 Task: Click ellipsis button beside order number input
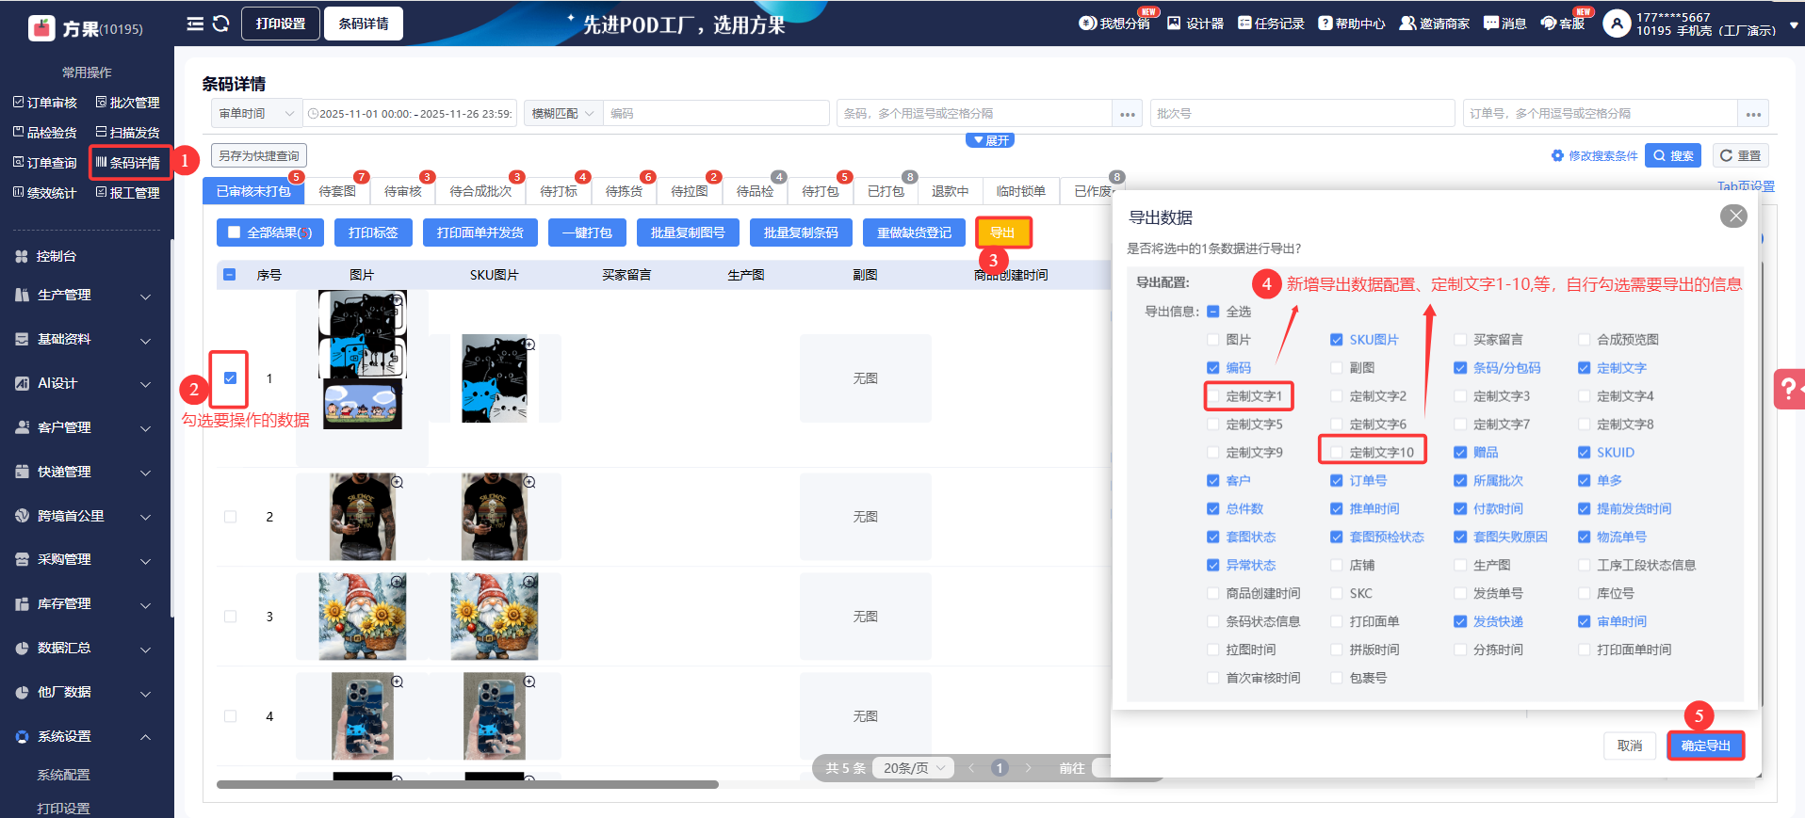1753,114
